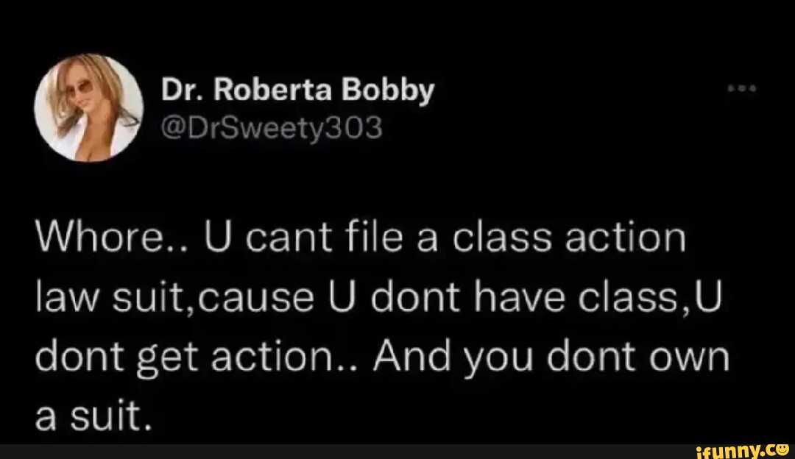Click the ellipsis icon beside the tweet header
The width and height of the screenshot is (795, 459).
(x=742, y=86)
